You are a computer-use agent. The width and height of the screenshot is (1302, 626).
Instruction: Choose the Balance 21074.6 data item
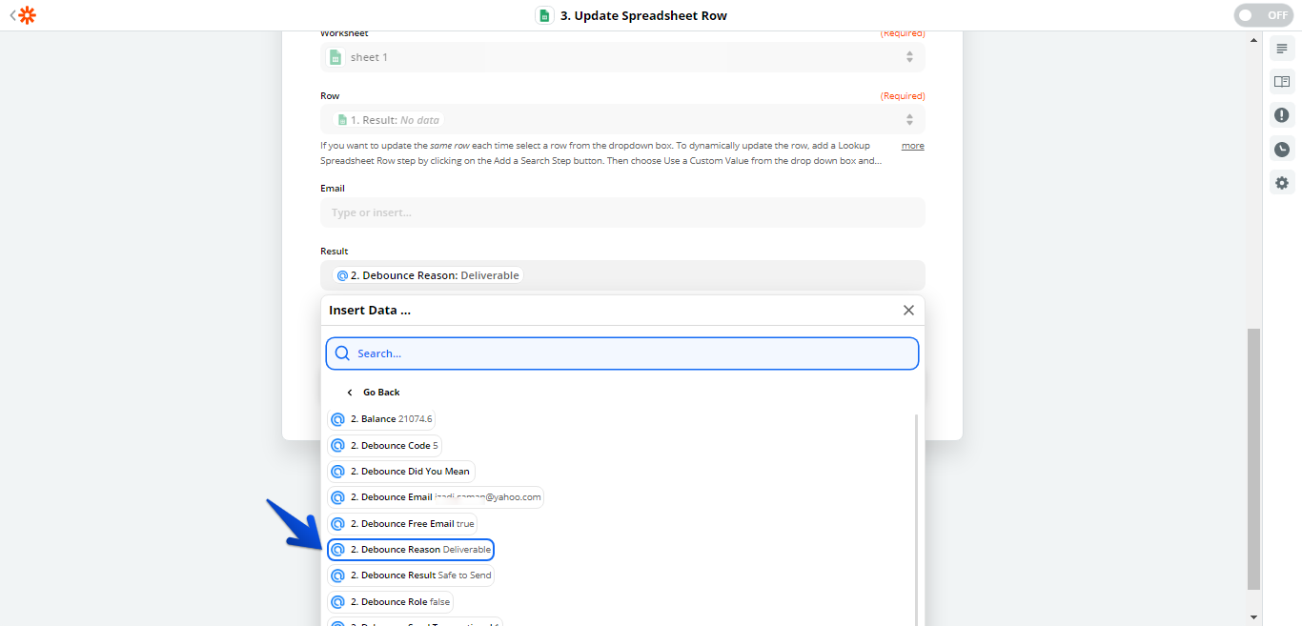click(x=381, y=419)
